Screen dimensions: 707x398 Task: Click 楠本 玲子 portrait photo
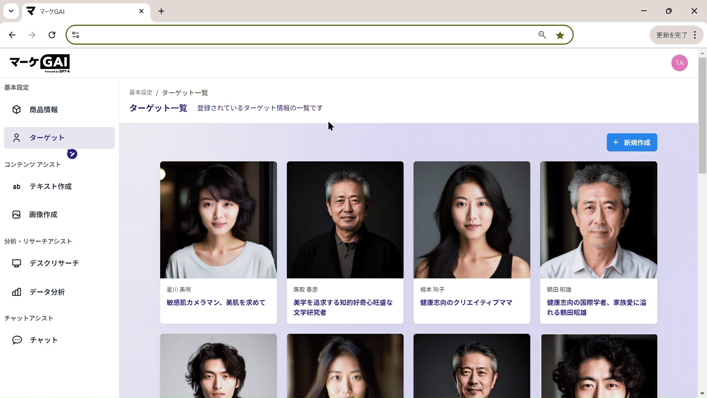coord(472,220)
